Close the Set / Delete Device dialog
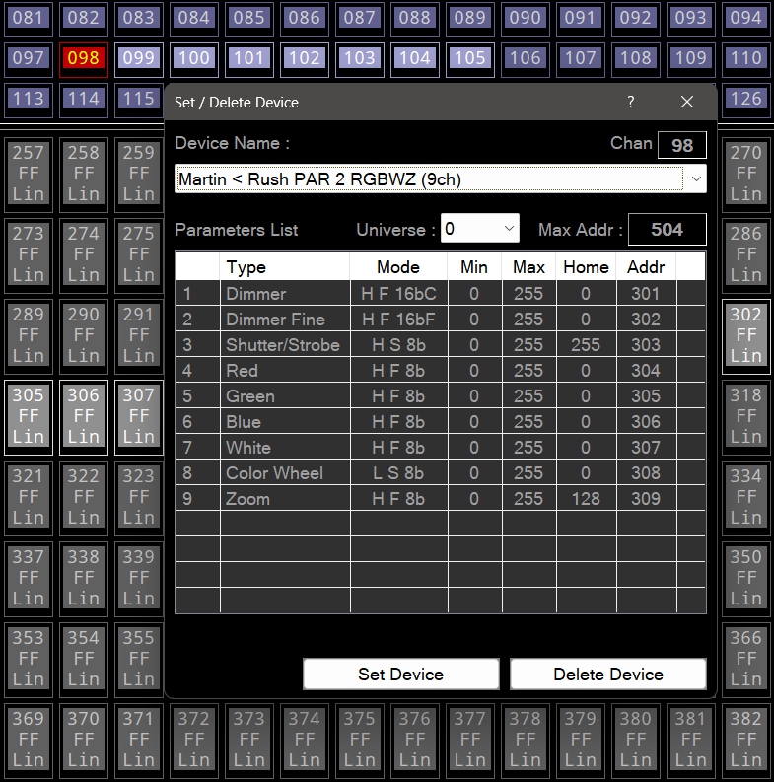Screen dimensions: 774x782 click(687, 102)
